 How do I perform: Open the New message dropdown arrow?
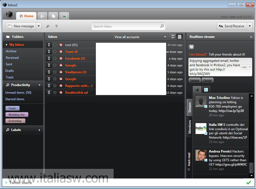click(x=39, y=26)
